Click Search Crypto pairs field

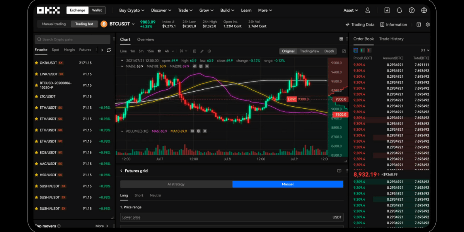[x=73, y=39]
